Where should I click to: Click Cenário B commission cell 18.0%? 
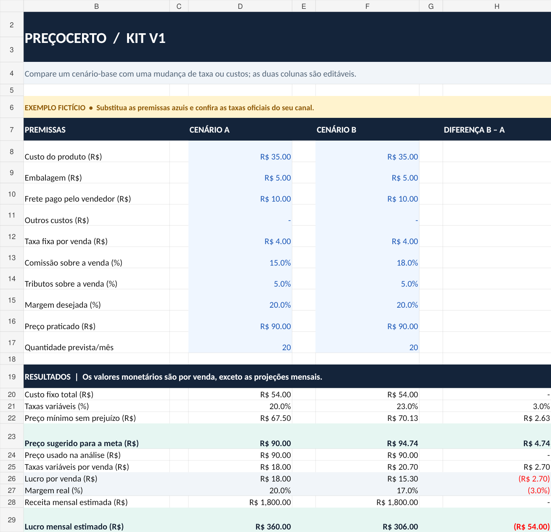[367, 257]
